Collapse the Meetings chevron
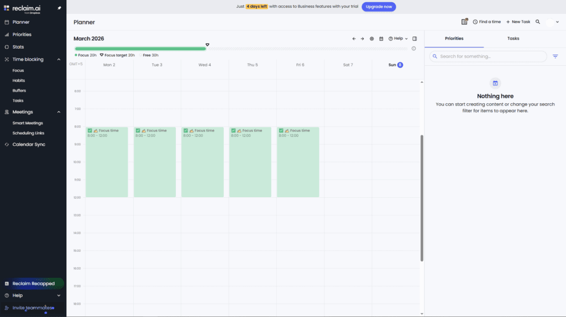Viewport: 566px width, 317px height. 59,112
